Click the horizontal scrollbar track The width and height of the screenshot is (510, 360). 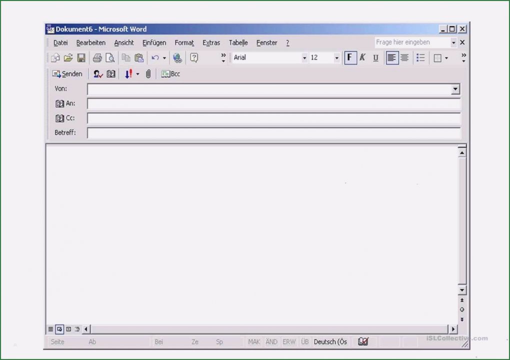[270, 329]
